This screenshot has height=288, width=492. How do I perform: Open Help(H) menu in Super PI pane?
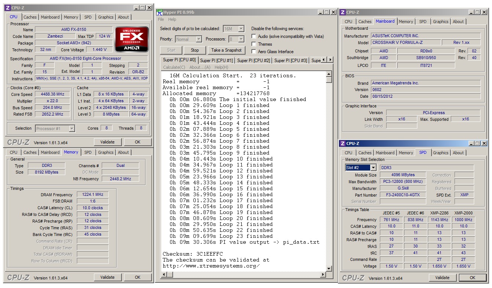(221, 67)
